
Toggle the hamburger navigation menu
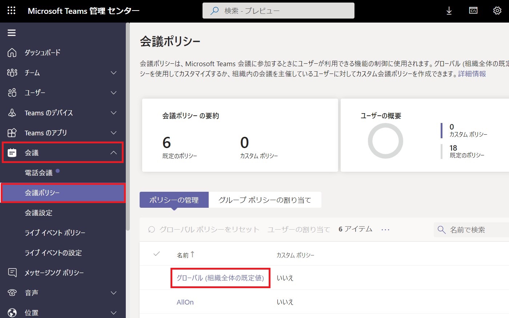click(12, 33)
